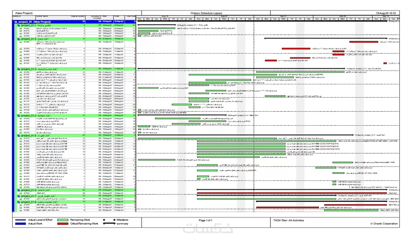Click the green activity icon beside A1250
Image resolution: width=416 pixels, height=238 pixels.
tap(21, 72)
